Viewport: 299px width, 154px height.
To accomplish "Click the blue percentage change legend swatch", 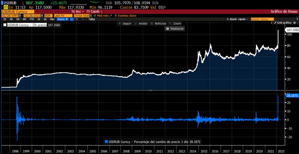I will click(106, 142).
